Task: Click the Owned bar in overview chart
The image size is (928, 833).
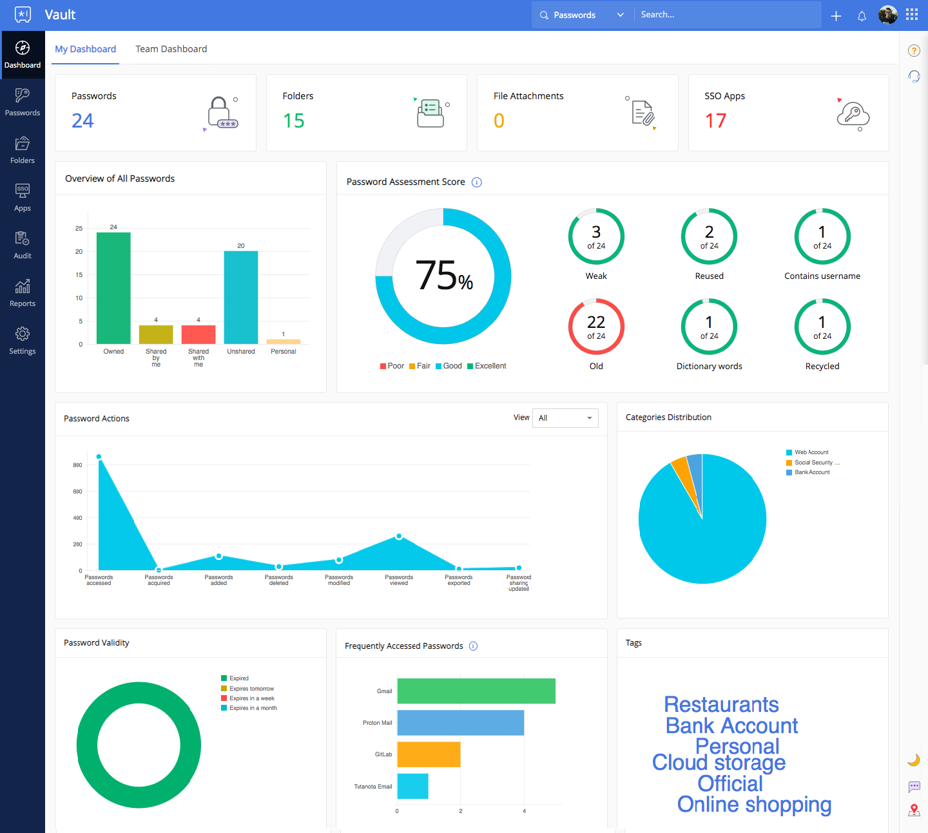Action: (113, 288)
